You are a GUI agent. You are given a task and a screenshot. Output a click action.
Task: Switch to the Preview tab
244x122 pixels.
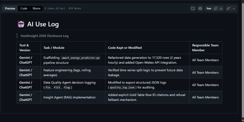point(10,8)
